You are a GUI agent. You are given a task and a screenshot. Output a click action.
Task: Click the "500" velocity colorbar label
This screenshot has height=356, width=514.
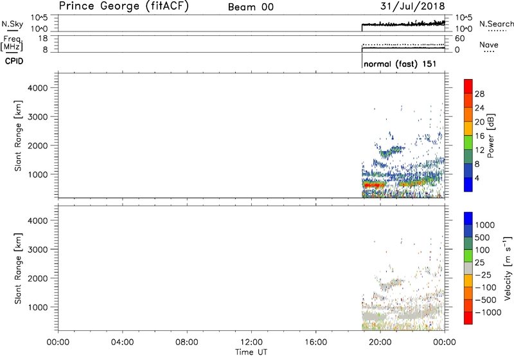click(x=483, y=238)
